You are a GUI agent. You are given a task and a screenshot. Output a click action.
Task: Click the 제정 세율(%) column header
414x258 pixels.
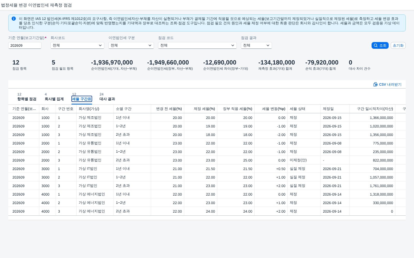tap(201, 109)
